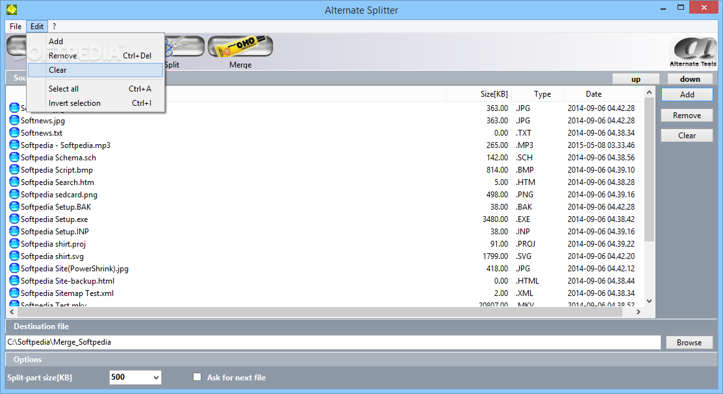Click the file list vertical scrollbar thumb
Viewport: 723px width, 394px height.
pos(649,169)
